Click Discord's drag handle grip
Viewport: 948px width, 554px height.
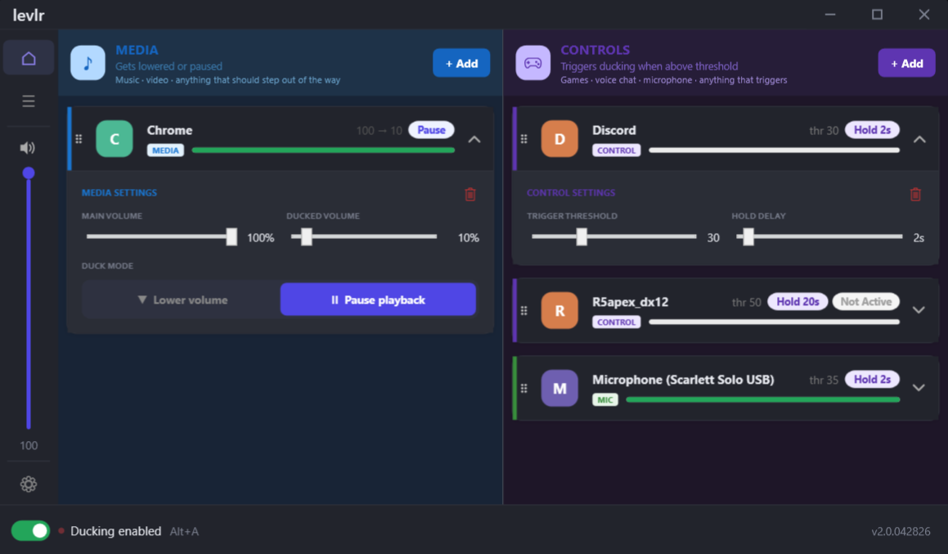pyautogui.click(x=524, y=139)
